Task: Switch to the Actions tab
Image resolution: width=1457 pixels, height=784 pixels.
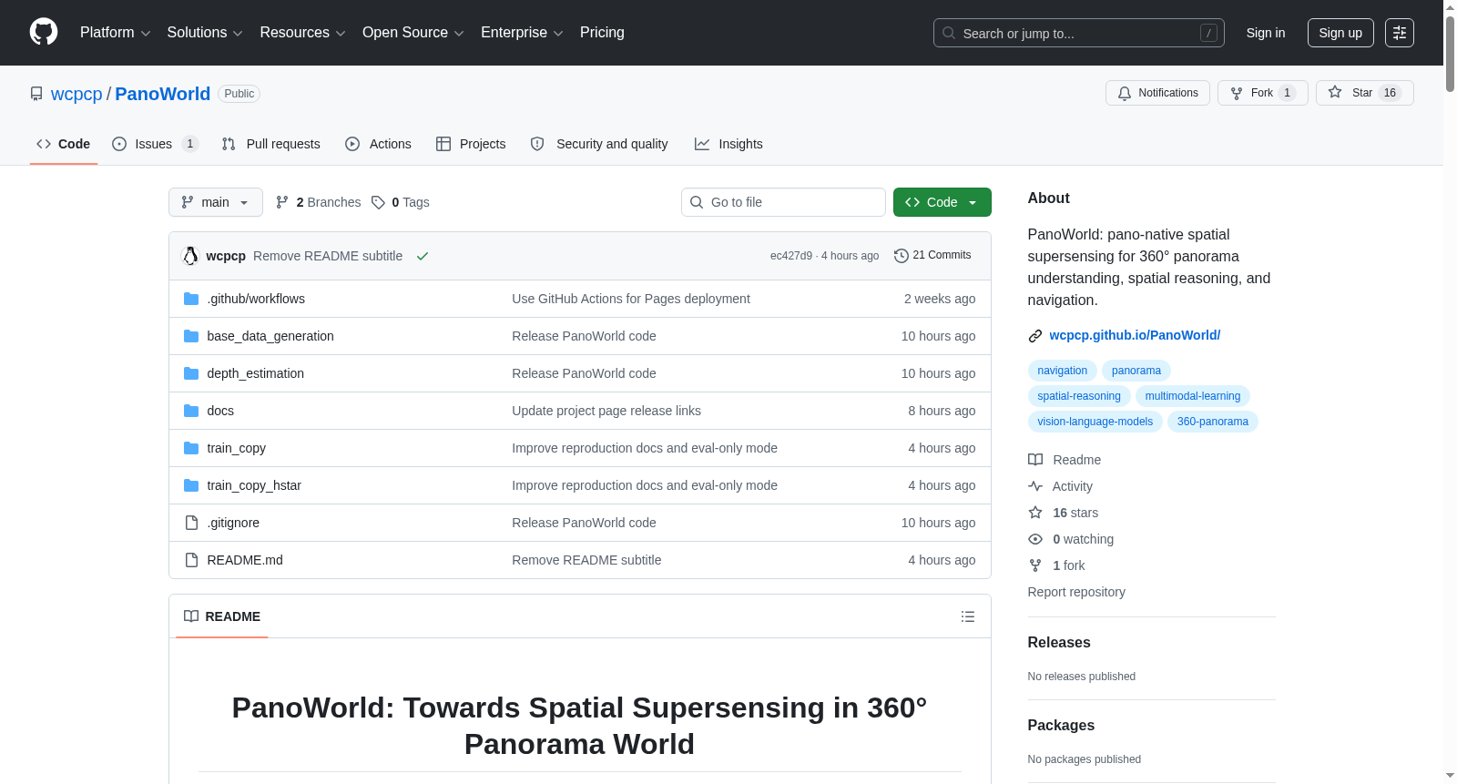Action: pos(379,144)
